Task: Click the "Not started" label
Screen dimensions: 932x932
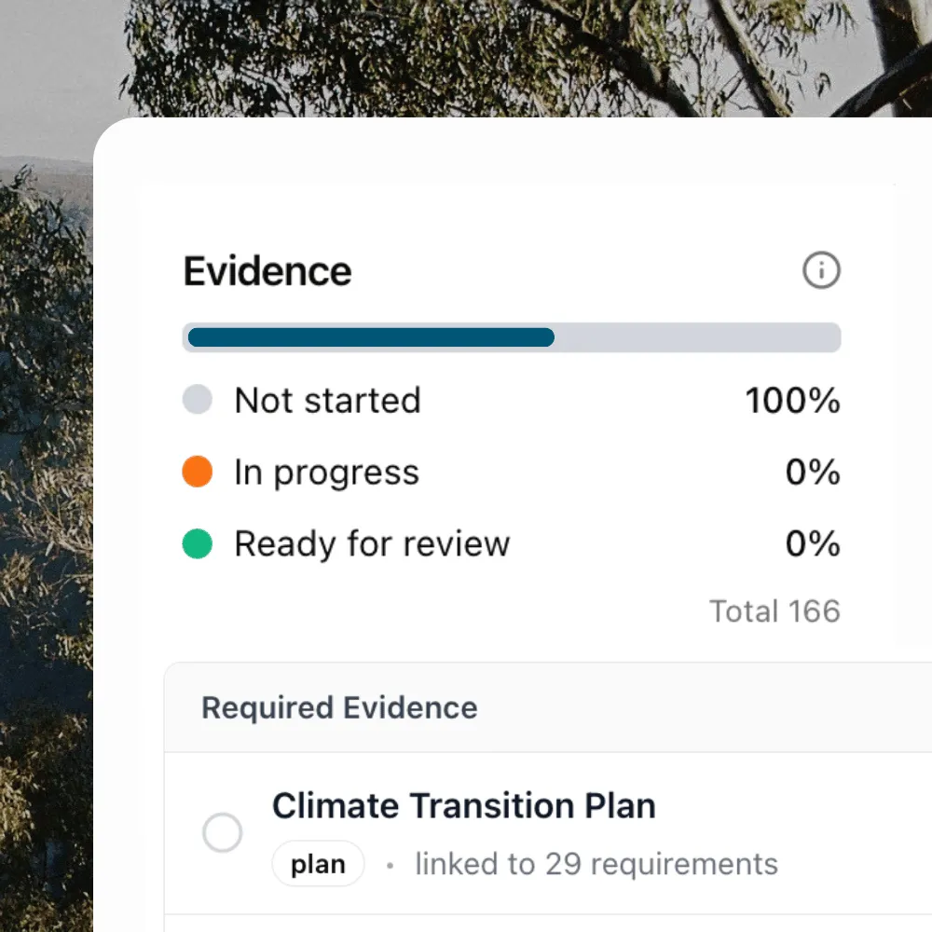Action: pos(327,400)
